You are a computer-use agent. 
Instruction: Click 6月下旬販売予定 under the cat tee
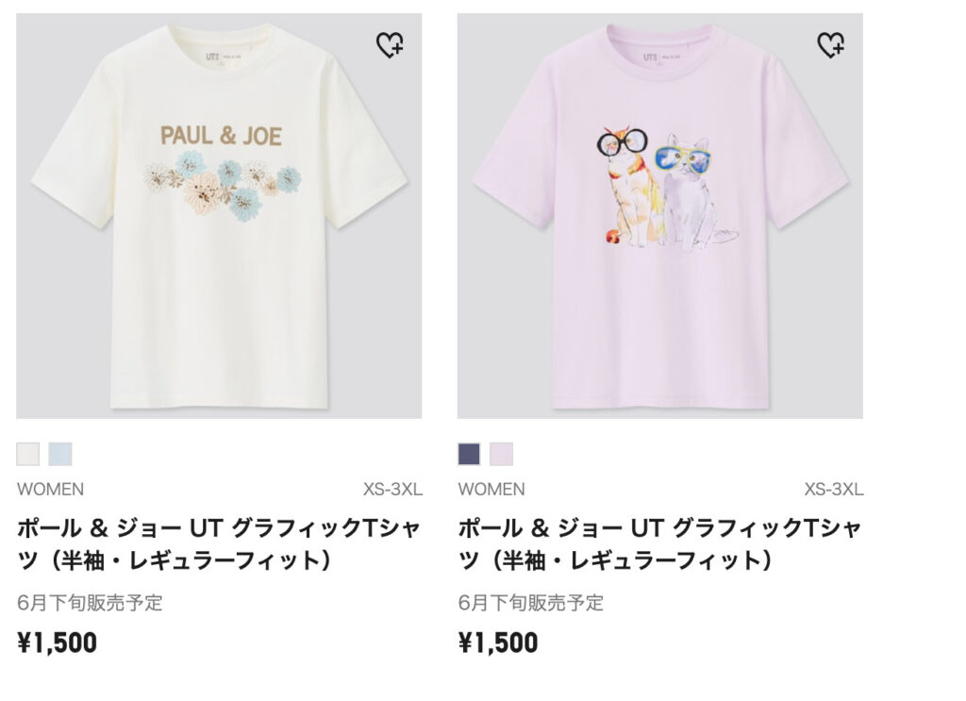click(531, 603)
